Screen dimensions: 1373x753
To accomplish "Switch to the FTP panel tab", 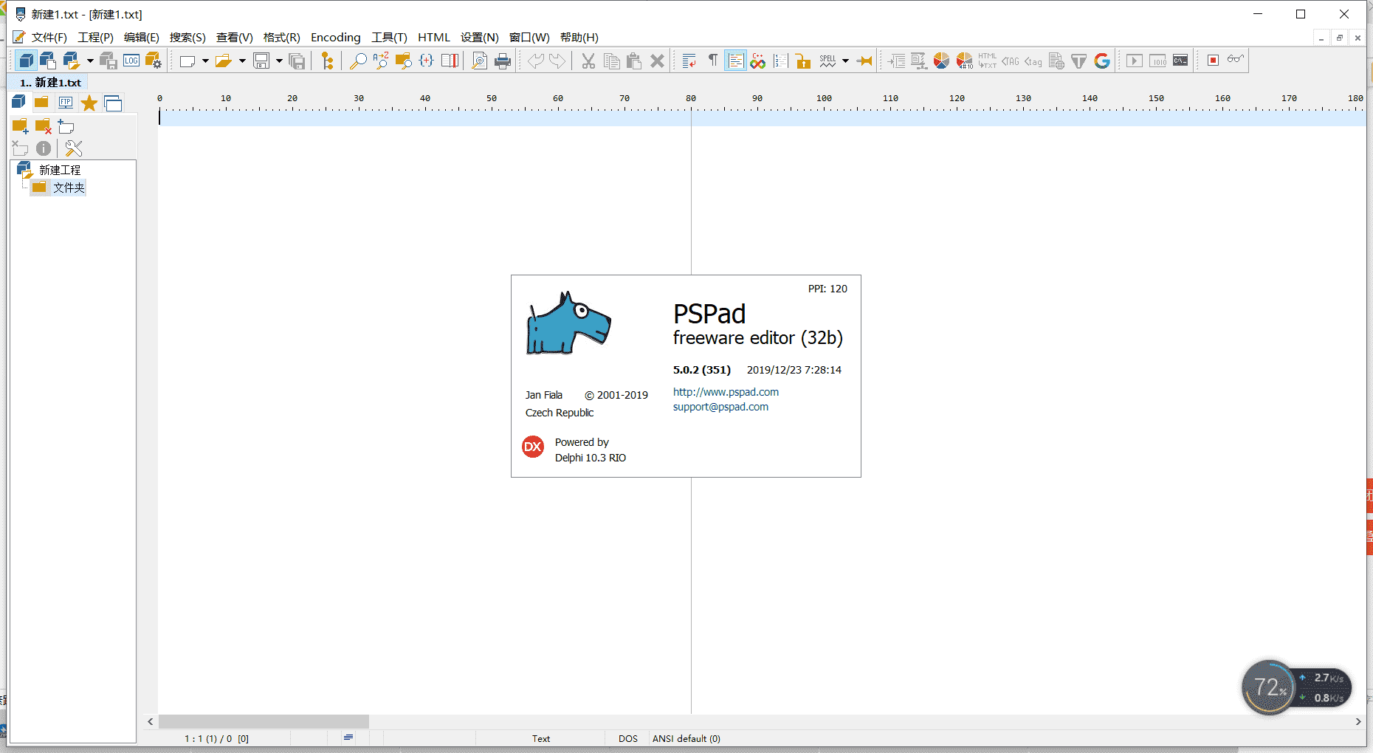I will click(66, 103).
